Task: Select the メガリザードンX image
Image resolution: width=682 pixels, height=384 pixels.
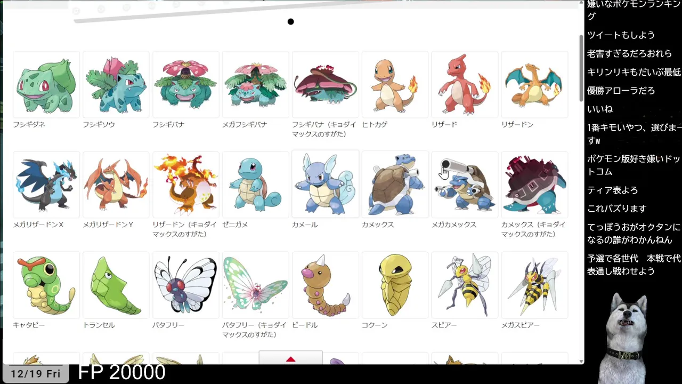Action: pos(46,185)
